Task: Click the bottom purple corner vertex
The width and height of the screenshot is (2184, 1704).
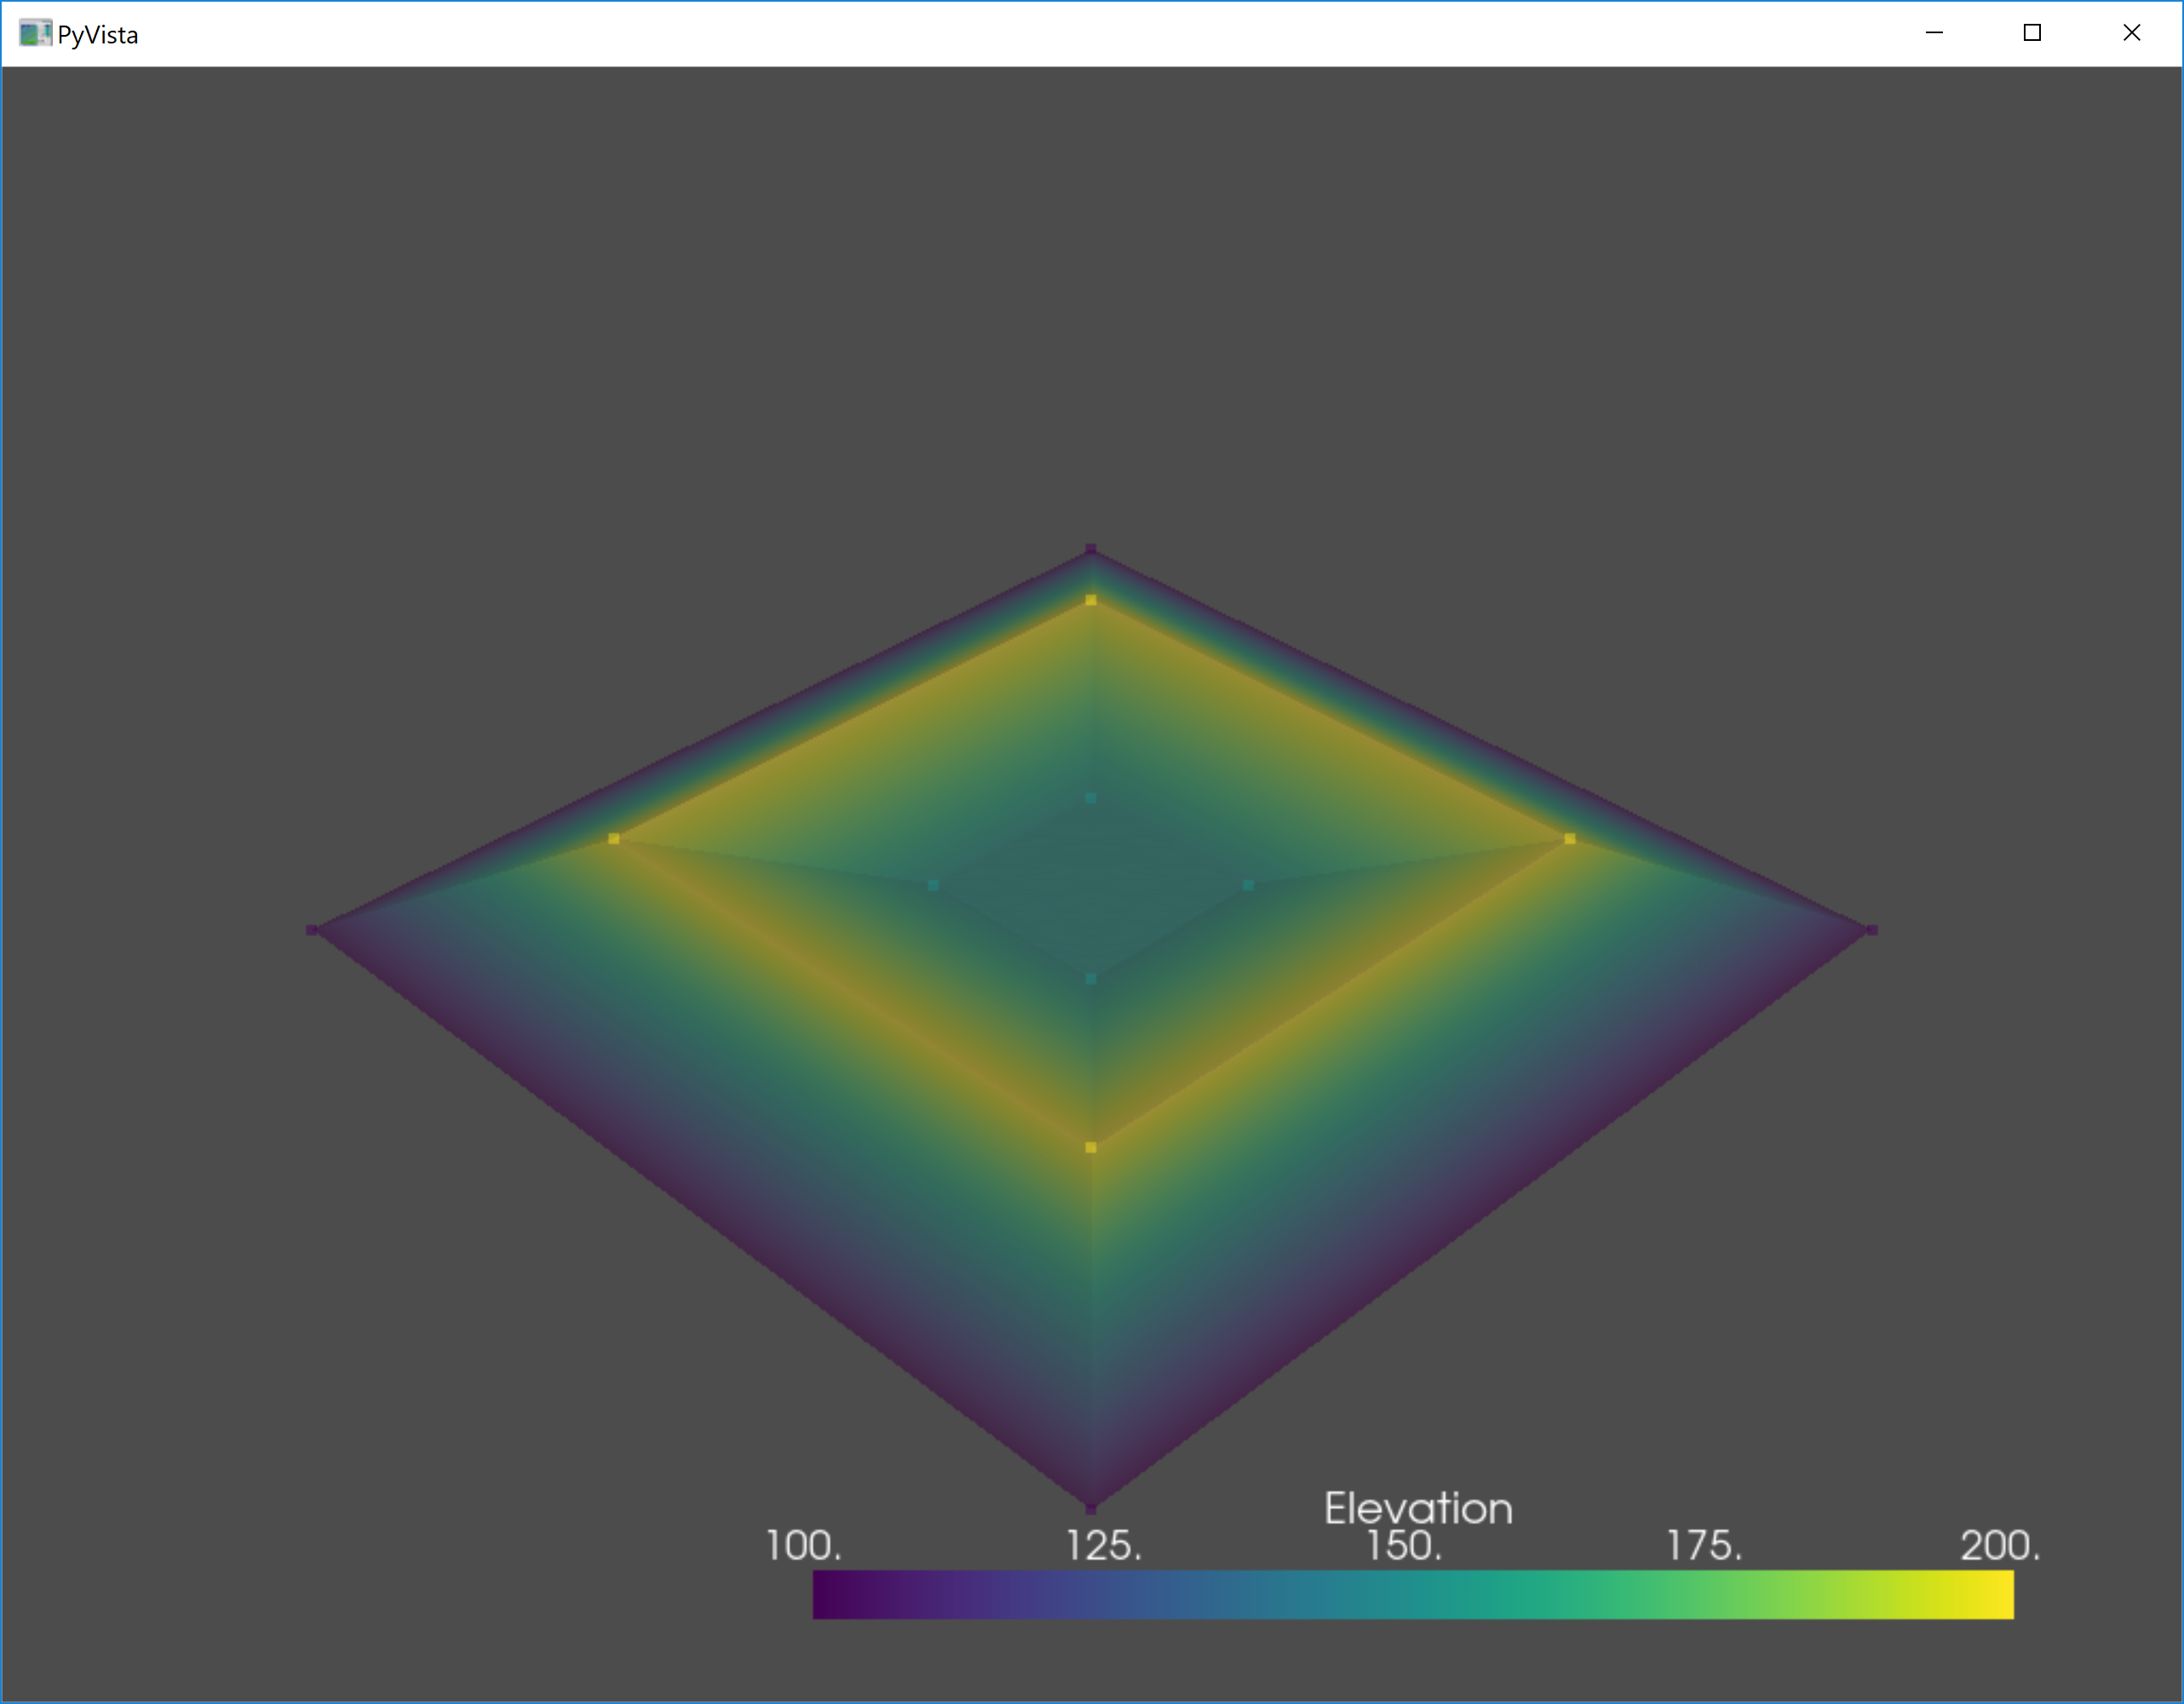Action: [1091, 1508]
